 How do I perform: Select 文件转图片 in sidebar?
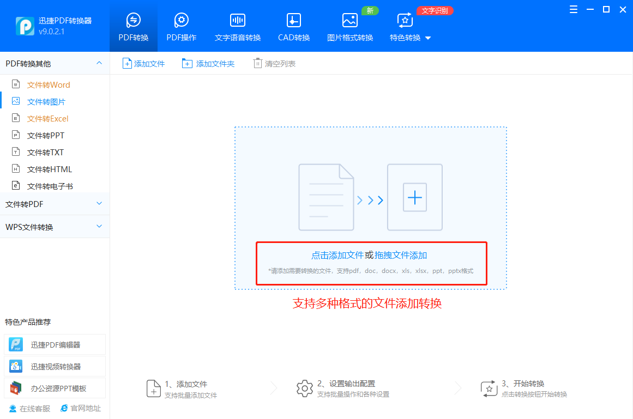(46, 102)
